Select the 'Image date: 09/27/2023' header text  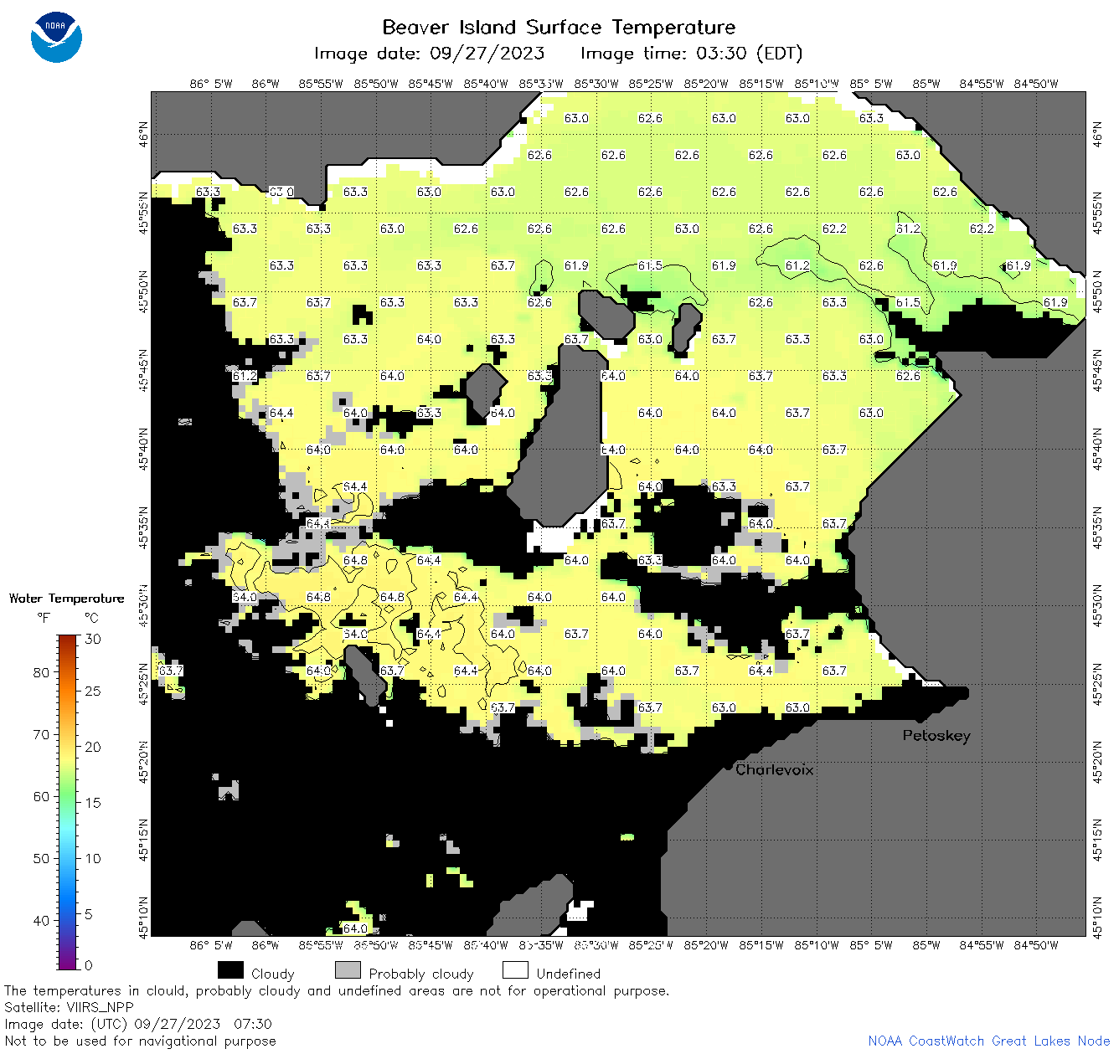click(429, 54)
